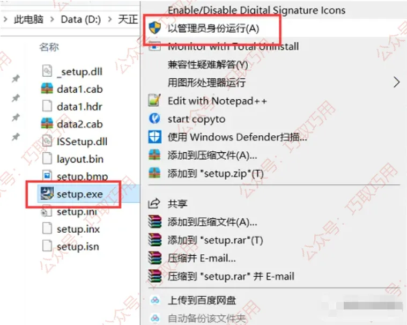
Task: Expand breadcrumb chevron after 此电脑
Action: pos(52,19)
